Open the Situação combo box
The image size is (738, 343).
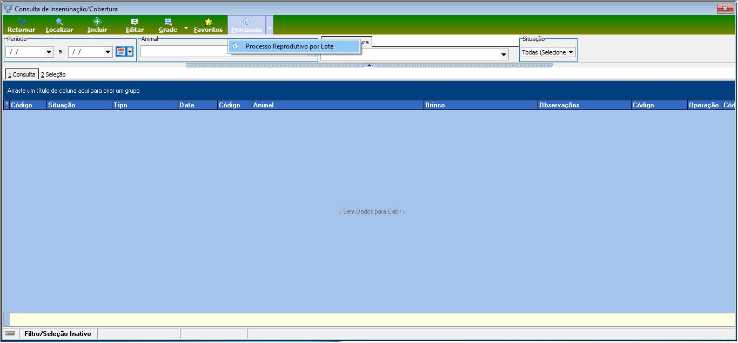[548, 52]
